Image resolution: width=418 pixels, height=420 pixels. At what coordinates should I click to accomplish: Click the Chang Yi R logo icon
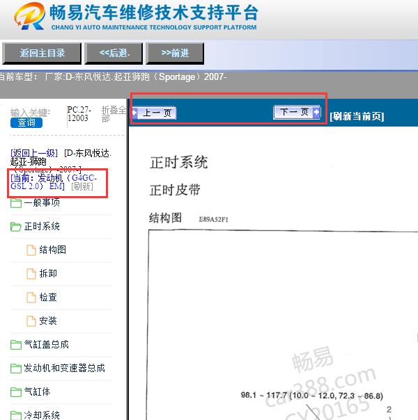tap(29, 16)
